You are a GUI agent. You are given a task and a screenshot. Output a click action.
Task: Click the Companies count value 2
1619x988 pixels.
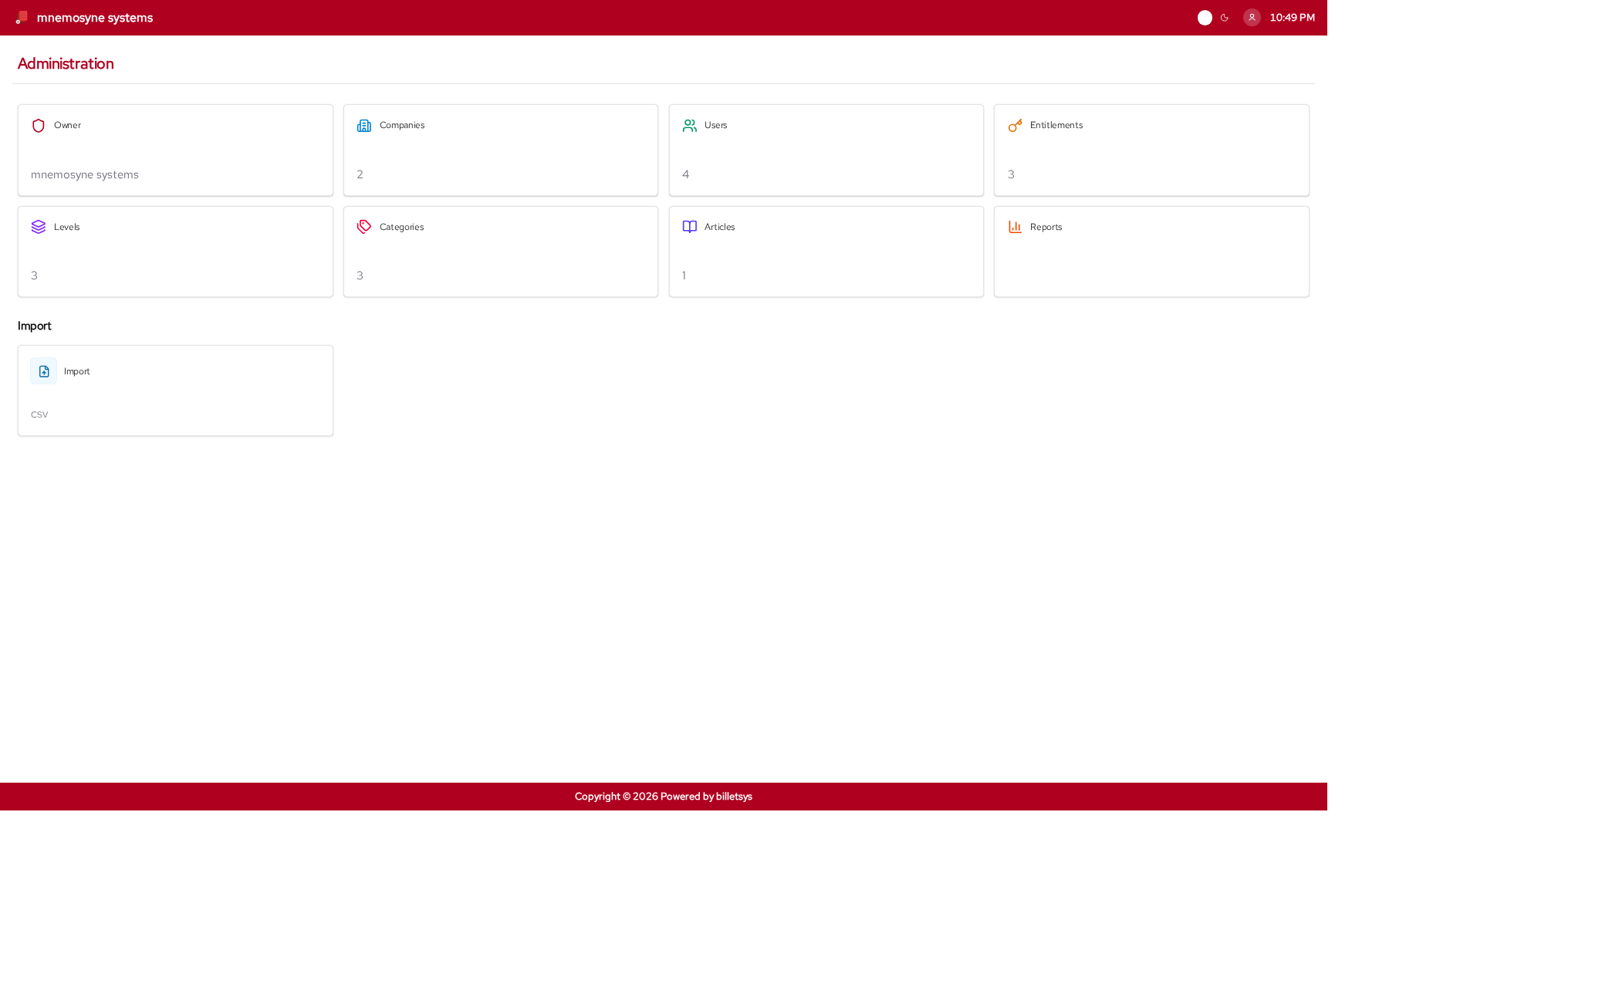click(360, 174)
